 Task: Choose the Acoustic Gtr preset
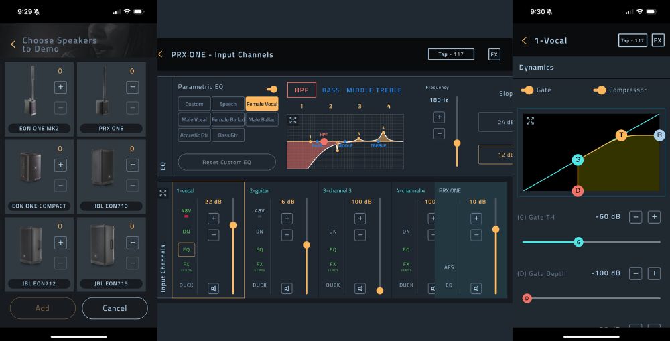pyautogui.click(x=194, y=135)
